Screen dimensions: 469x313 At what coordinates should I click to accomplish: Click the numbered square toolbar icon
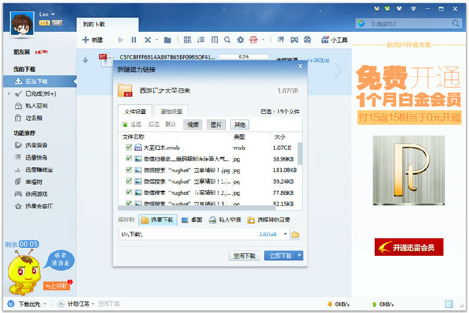click(215, 40)
